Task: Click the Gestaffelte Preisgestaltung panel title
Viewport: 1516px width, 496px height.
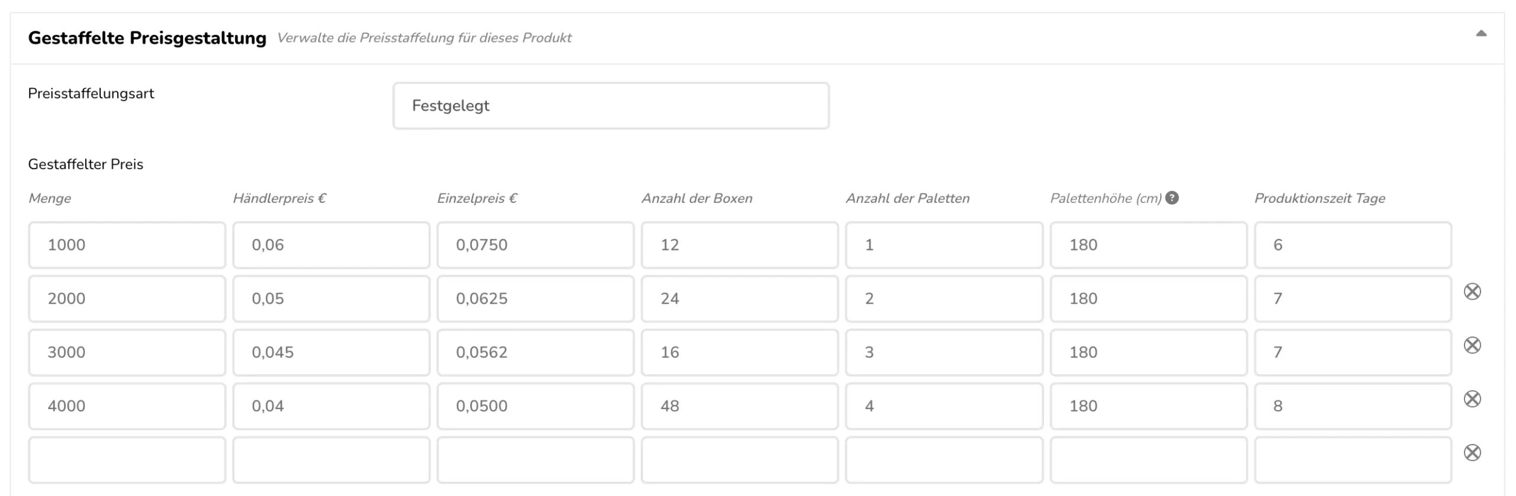Action: (x=147, y=38)
